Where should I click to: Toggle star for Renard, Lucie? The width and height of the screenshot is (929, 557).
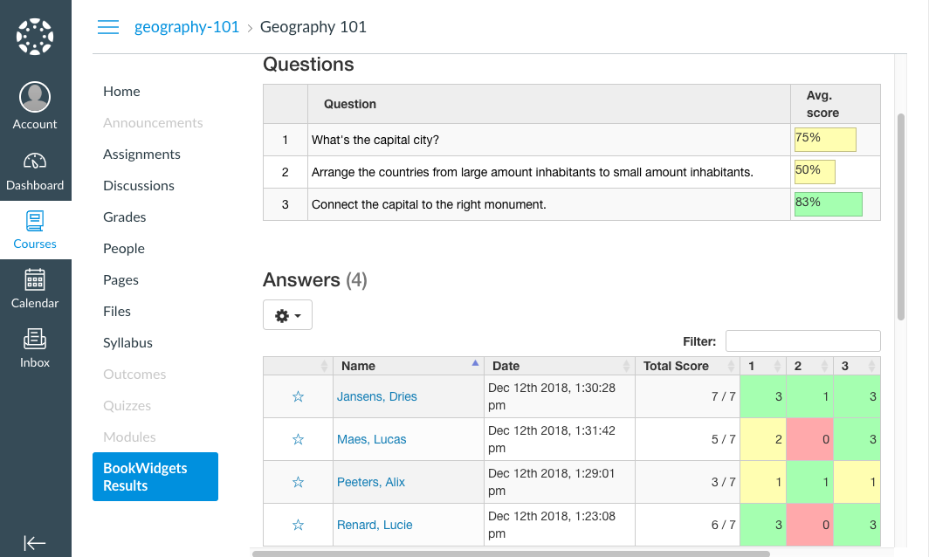tap(298, 525)
